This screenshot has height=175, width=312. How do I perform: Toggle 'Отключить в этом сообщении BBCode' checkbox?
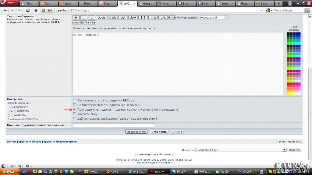click(74, 100)
